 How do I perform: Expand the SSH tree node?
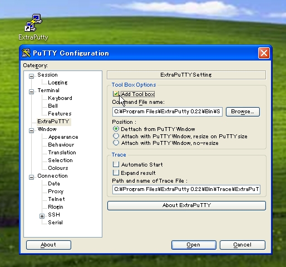(x=42, y=216)
